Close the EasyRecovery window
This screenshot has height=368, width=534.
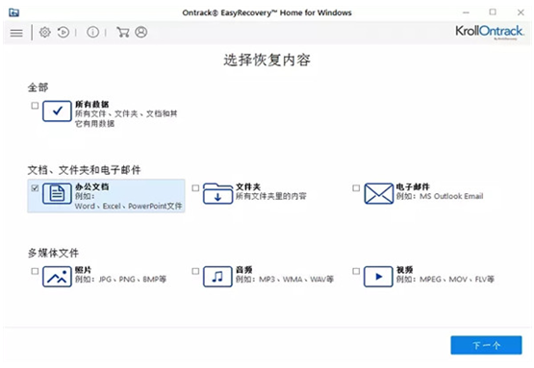click(521, 12)
